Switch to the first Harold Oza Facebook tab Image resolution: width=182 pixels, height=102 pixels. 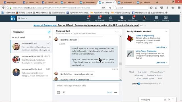tap(30, 3)
